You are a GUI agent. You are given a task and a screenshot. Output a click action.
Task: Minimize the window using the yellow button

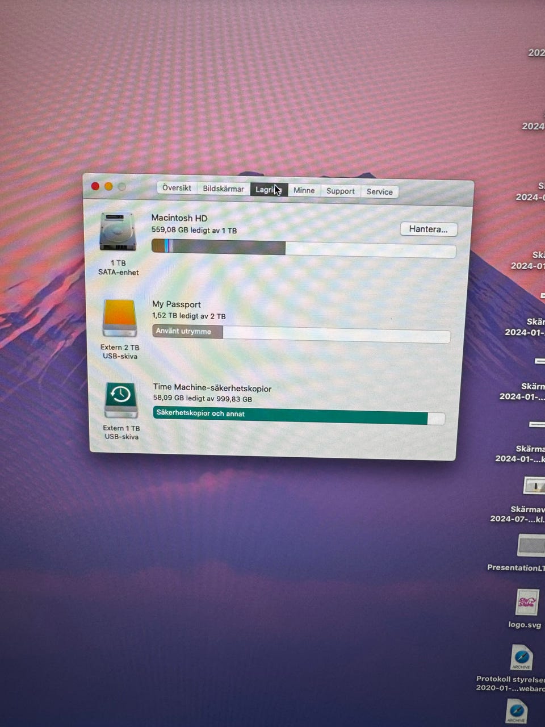click(x=108, y=187)
